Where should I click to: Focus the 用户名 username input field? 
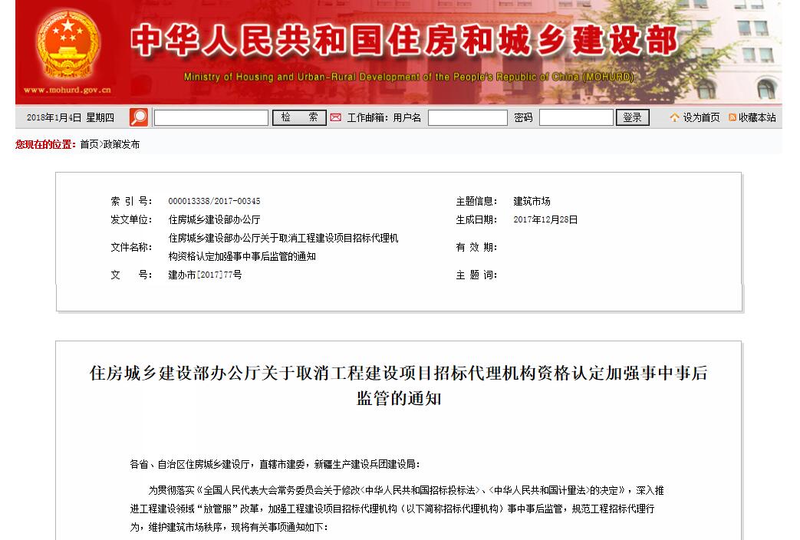pos(467,117)
